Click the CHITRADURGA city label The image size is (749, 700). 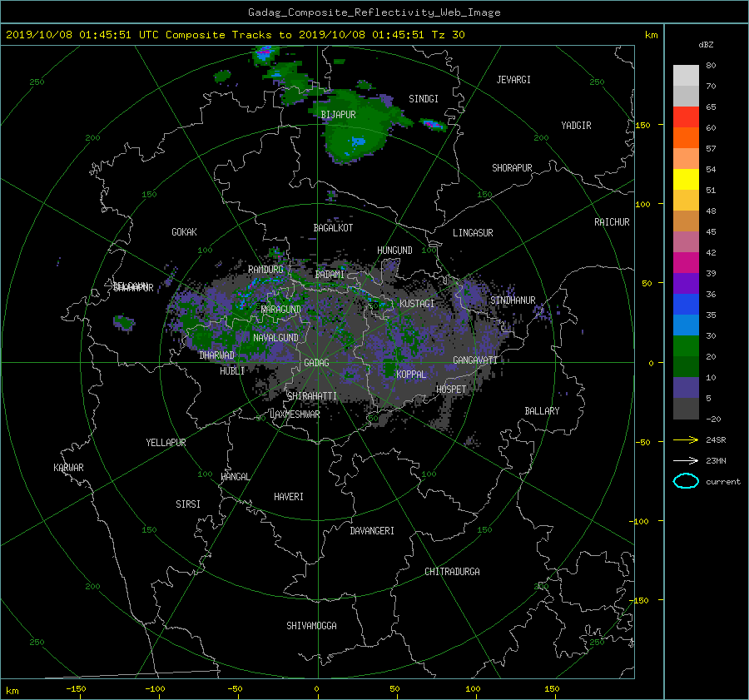(452, 572)
